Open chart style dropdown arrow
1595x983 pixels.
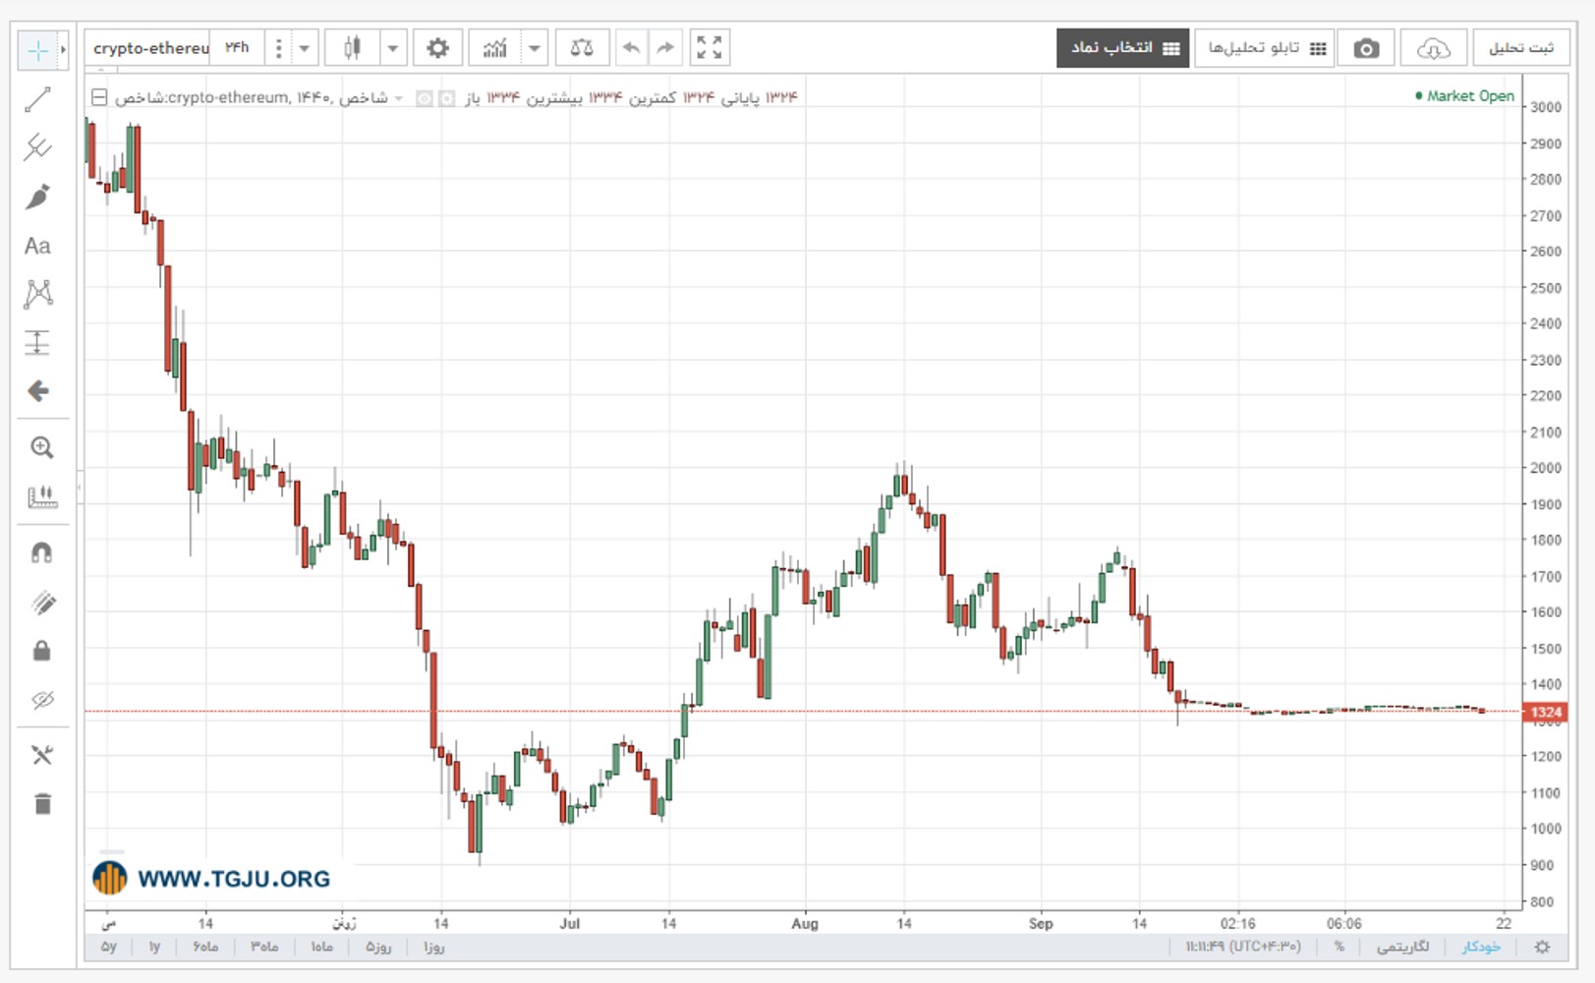click(393, 48)
